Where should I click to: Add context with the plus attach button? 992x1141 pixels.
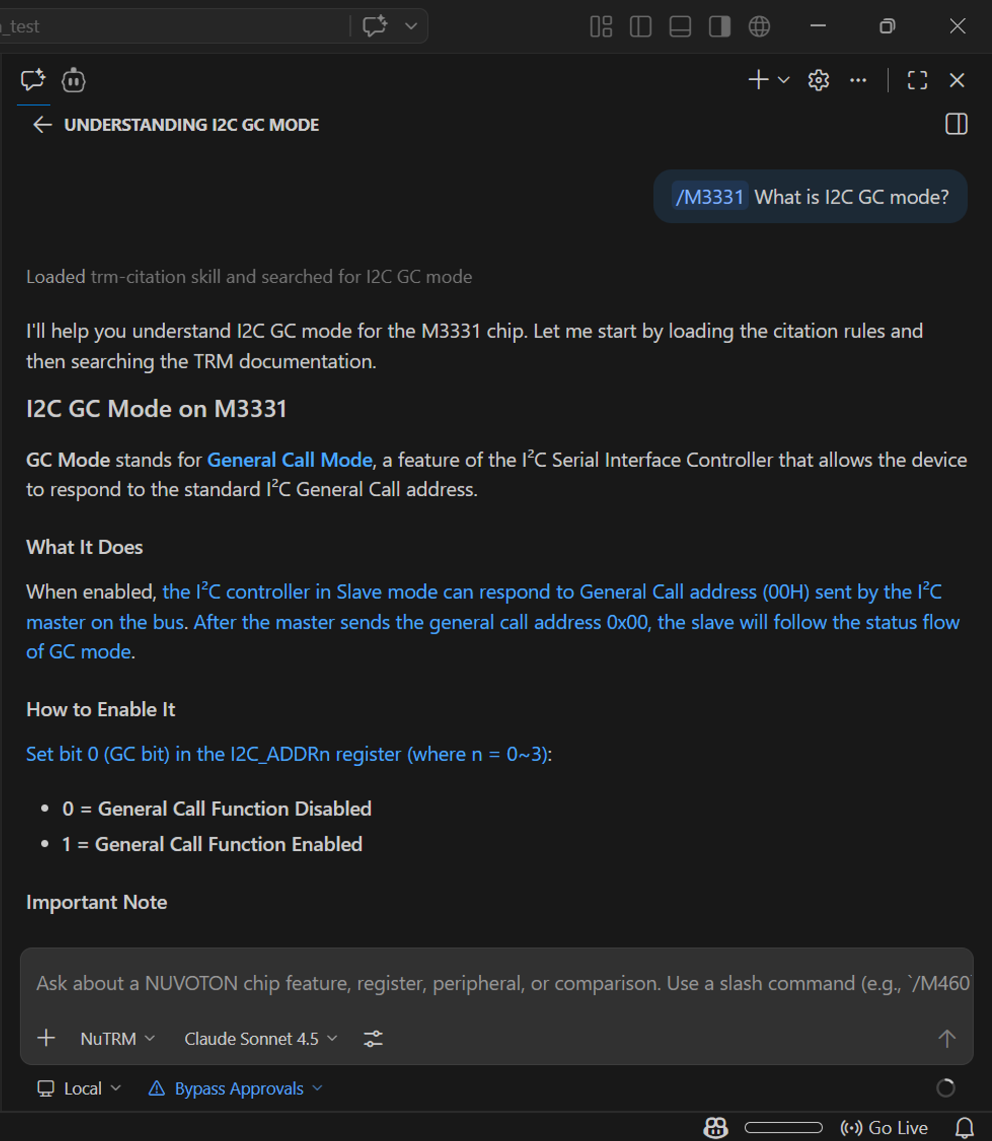(46, 1038)
